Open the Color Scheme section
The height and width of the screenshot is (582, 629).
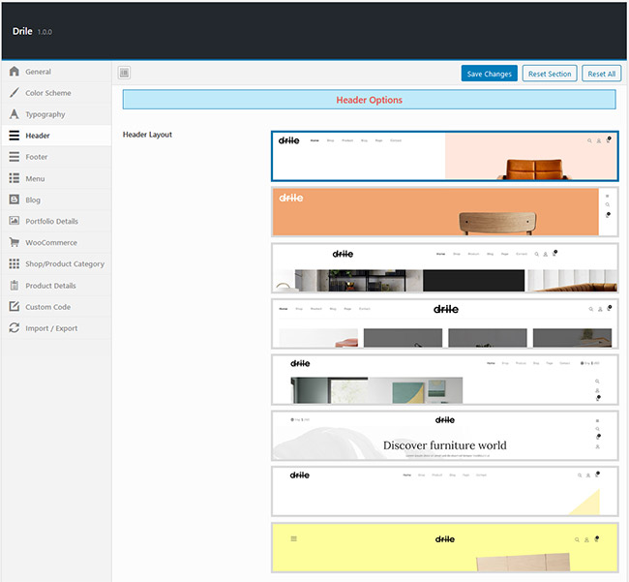[x=56, y=93]
